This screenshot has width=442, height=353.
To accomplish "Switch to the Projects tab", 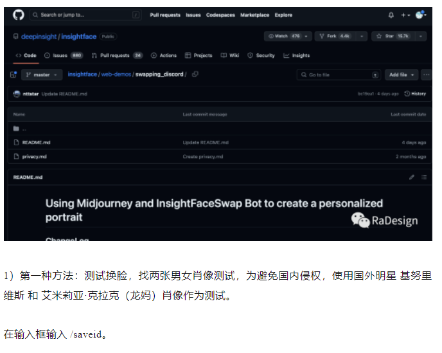I will click(x=199, y=55).
